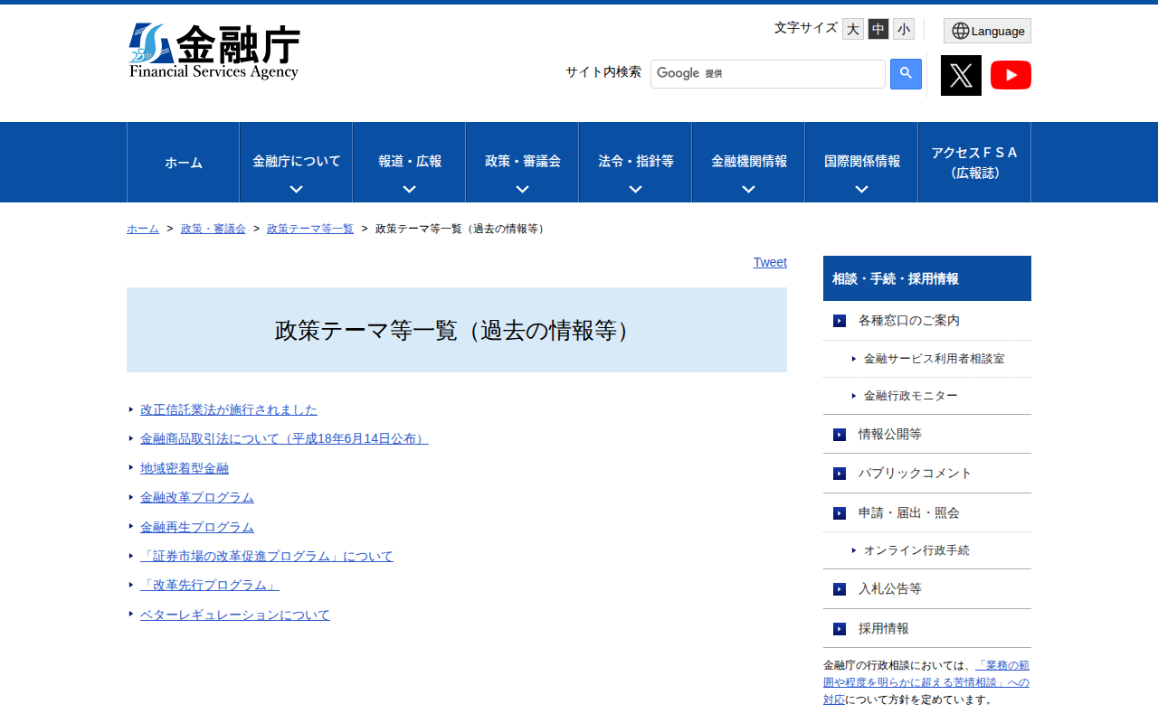Set text size to 大 (large)
Viewport: 1158px width, 723px height.
(853, 29)
